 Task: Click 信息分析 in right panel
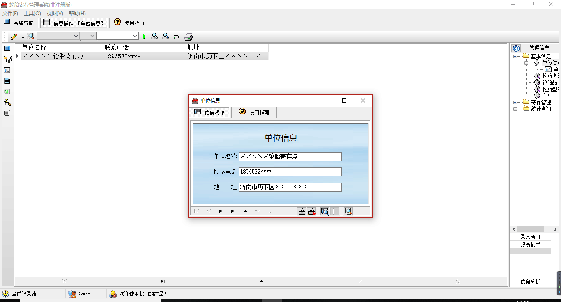[x=531, y=282]
